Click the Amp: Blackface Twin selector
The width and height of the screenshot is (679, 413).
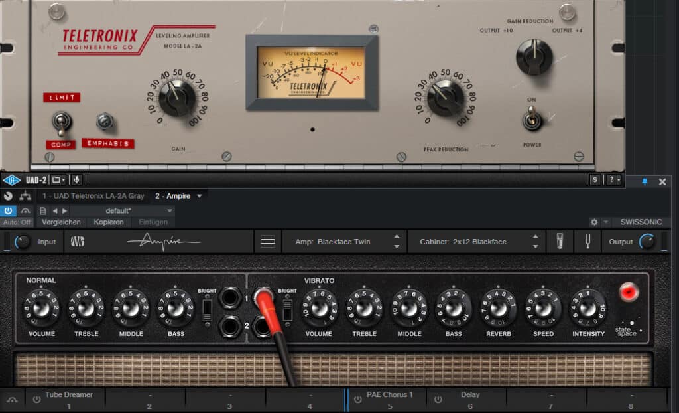(333, 242)
